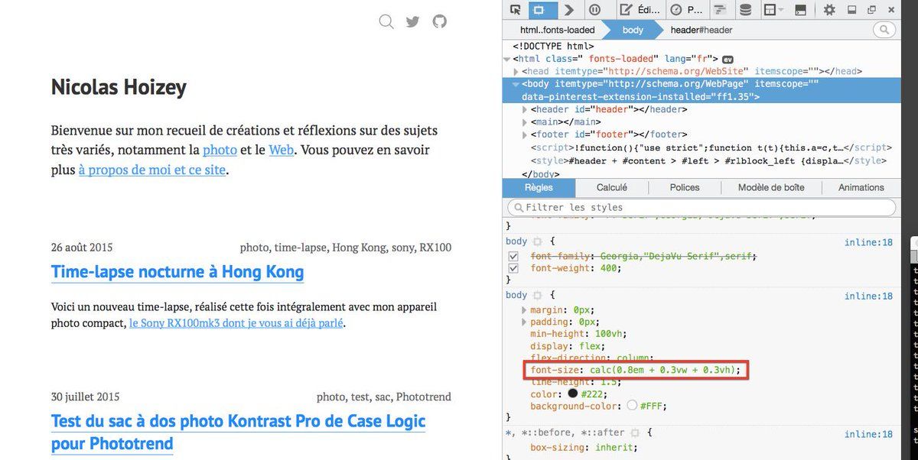This screenshot has height=460, width=918.
Task: Expand the margin shorthand property
Action: [524, 309]
